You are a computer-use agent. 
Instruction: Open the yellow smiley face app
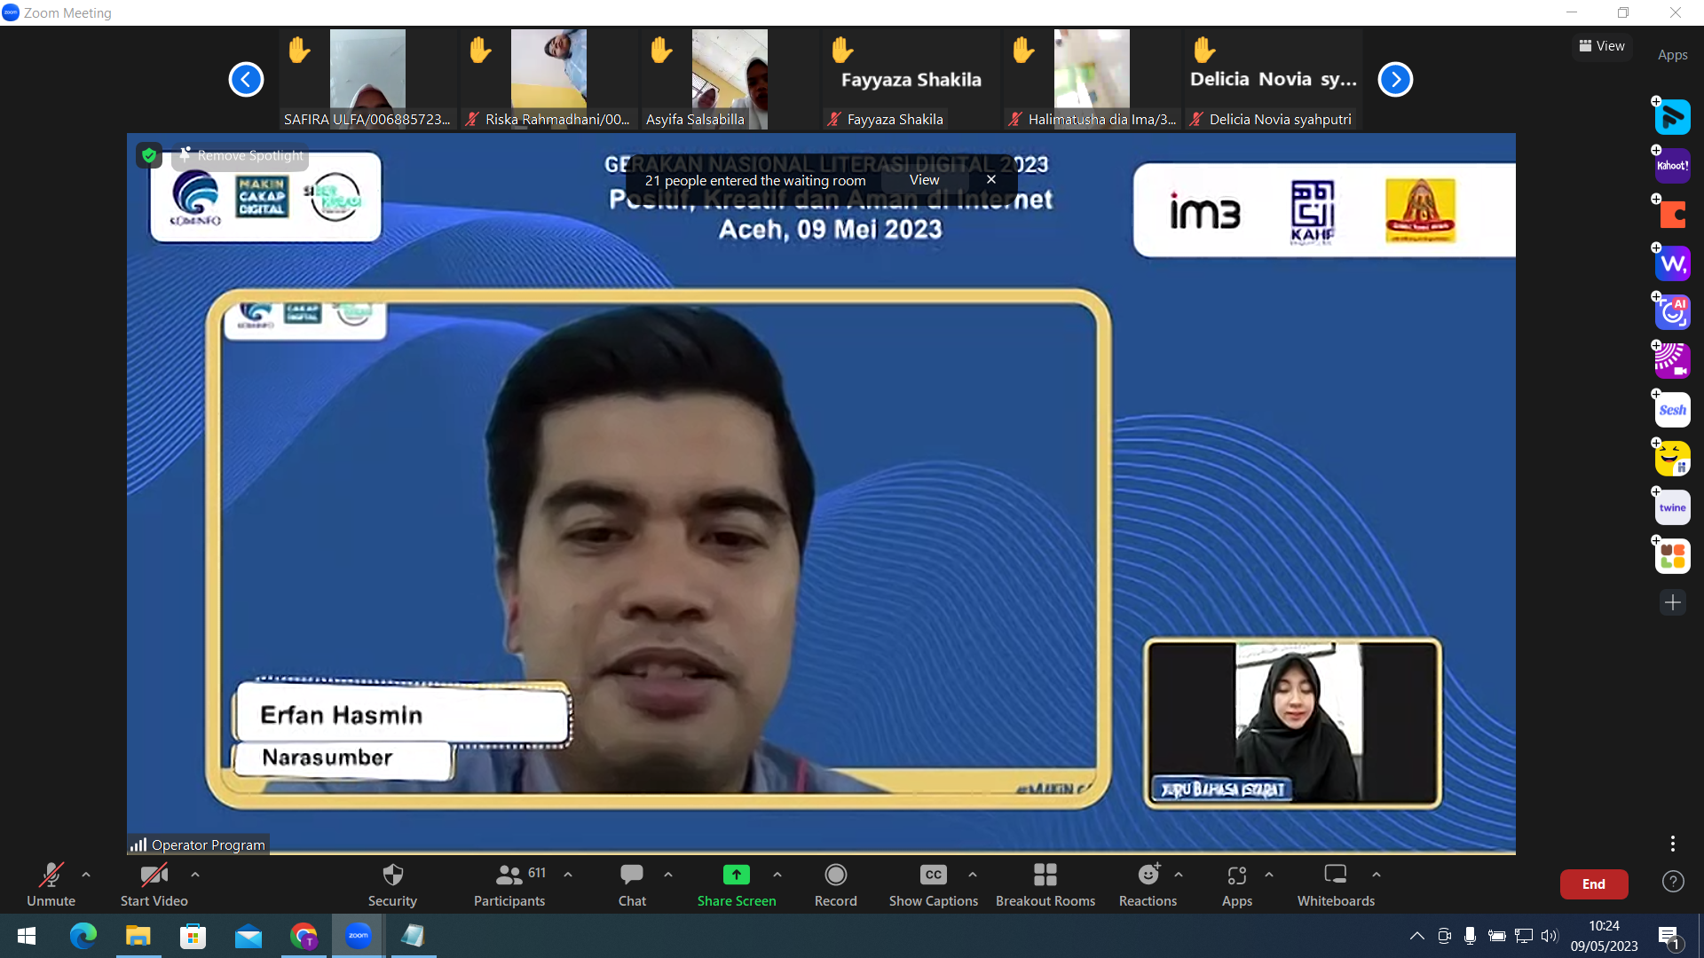(1673, 459)
